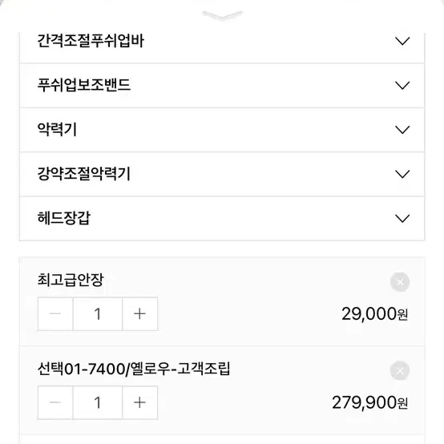Click the 선택01-7400/옐로우-고객조립 item name

point(134,369)
